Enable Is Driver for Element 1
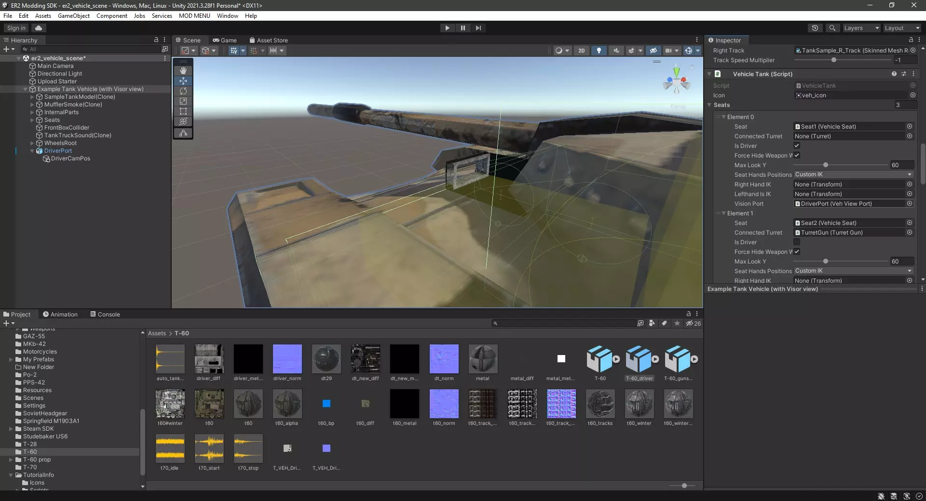Image resolution: width=926 pixels, height=501 pixels. tap(797, 242)
